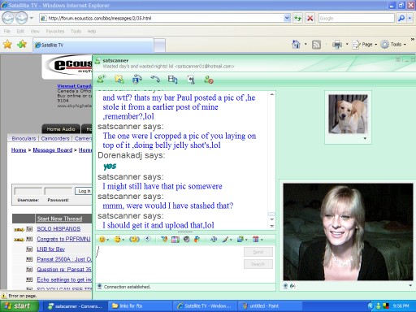This screenshot has height=312, width=416.
Task: Click the Binoculars category link
Action: tap(24, 138)
